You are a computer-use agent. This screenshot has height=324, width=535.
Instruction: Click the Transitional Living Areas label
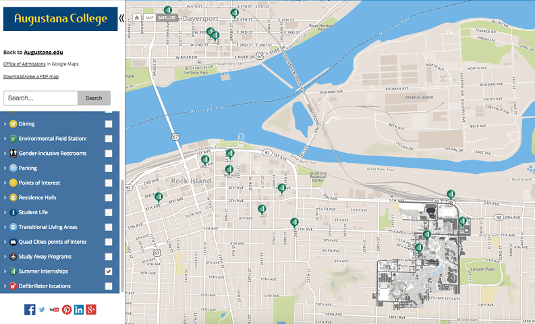coord(48,227)
